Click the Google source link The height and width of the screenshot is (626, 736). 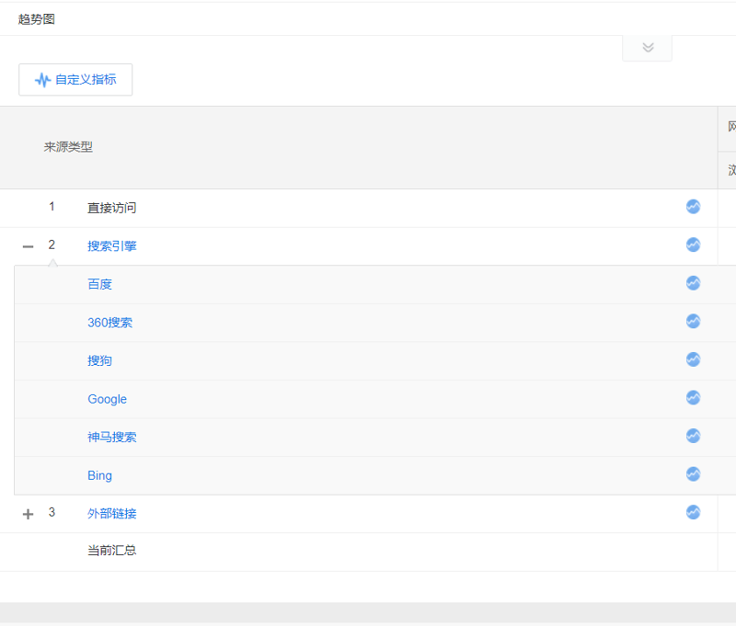click(x=107, y=399)
